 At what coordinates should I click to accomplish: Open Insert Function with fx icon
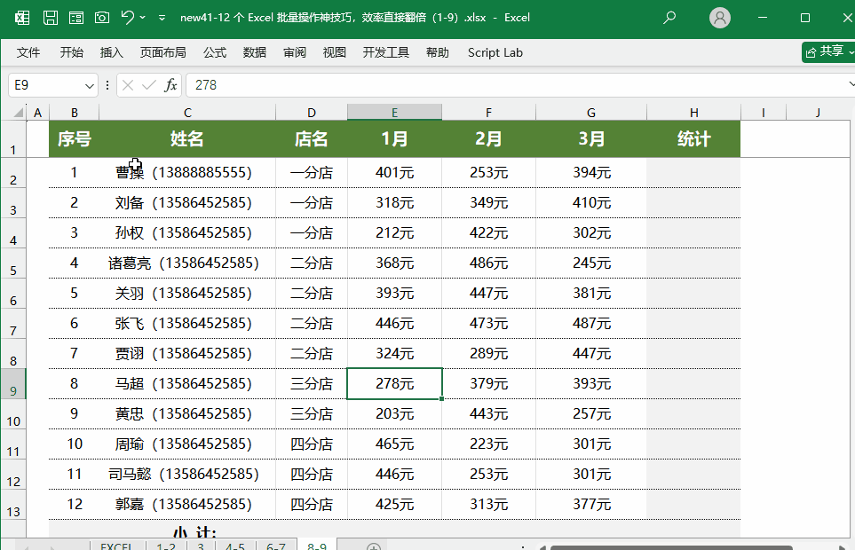(x=170, y=85)
